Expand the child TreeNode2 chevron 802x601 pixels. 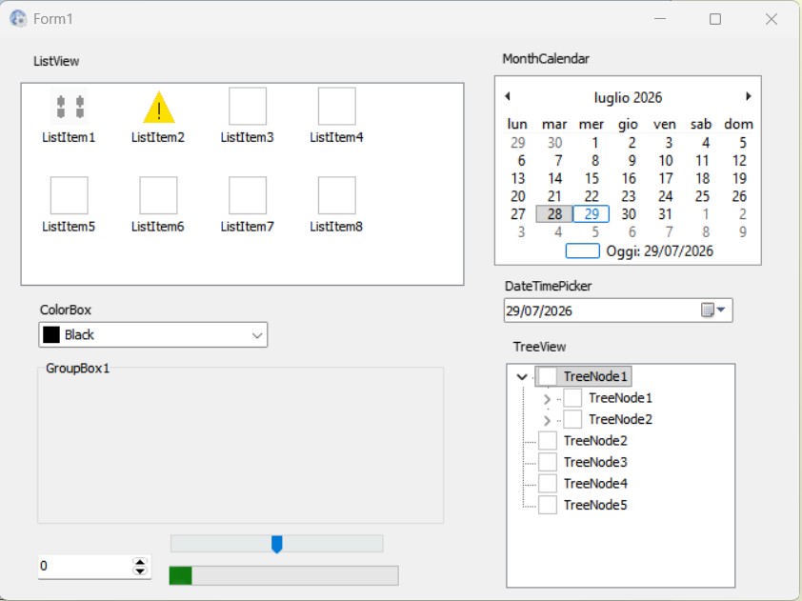547,420
